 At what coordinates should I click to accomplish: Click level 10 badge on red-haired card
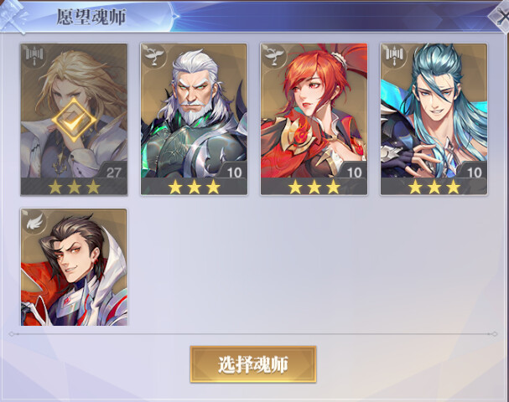click(x=353, y=171)
